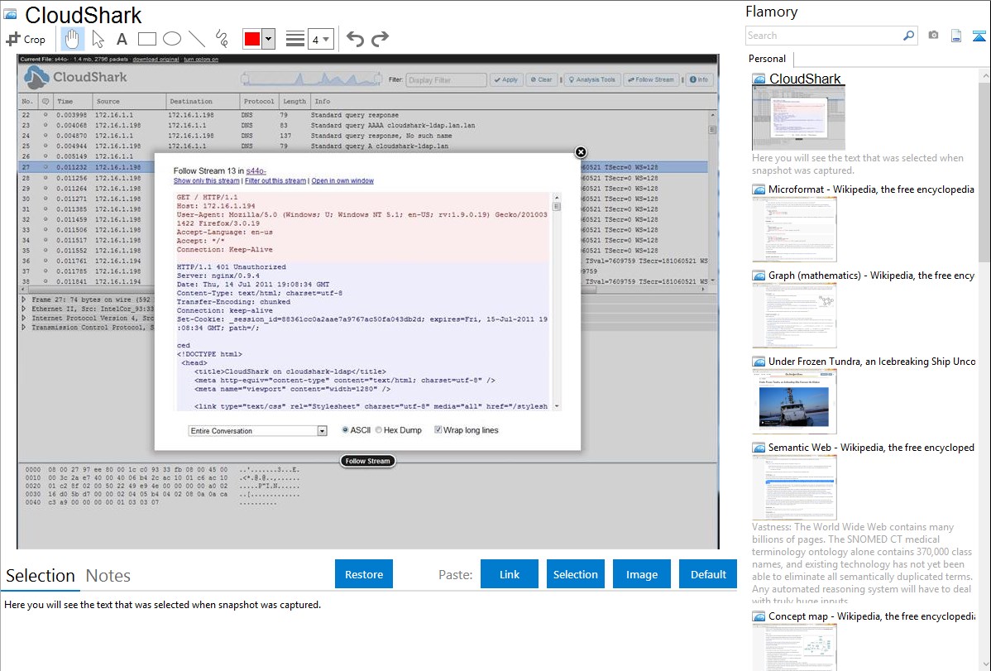This screenshot has height=671, width=991.
Task: Select the text annotation tool
Action: [122, 39]
